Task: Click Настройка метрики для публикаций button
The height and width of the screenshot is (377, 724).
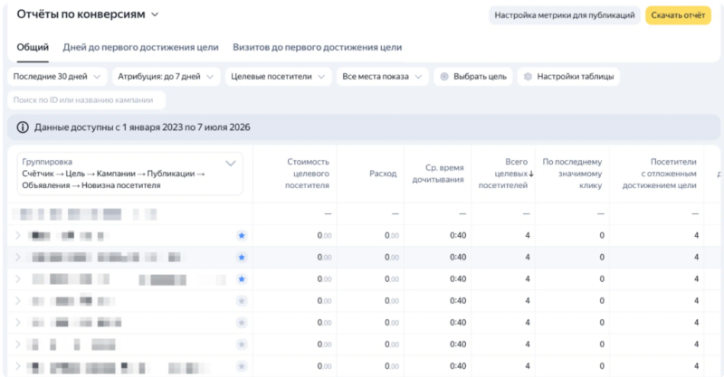Action: [x=564, y=15]
